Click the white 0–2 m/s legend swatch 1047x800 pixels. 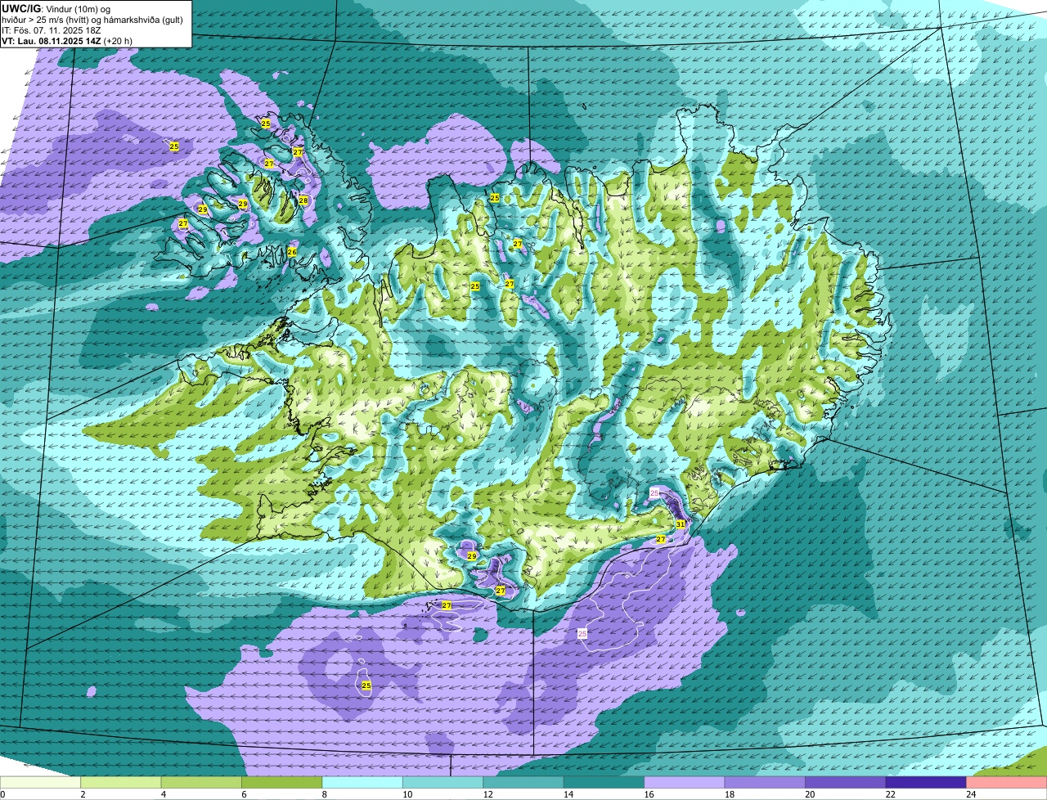click(40, 782)
